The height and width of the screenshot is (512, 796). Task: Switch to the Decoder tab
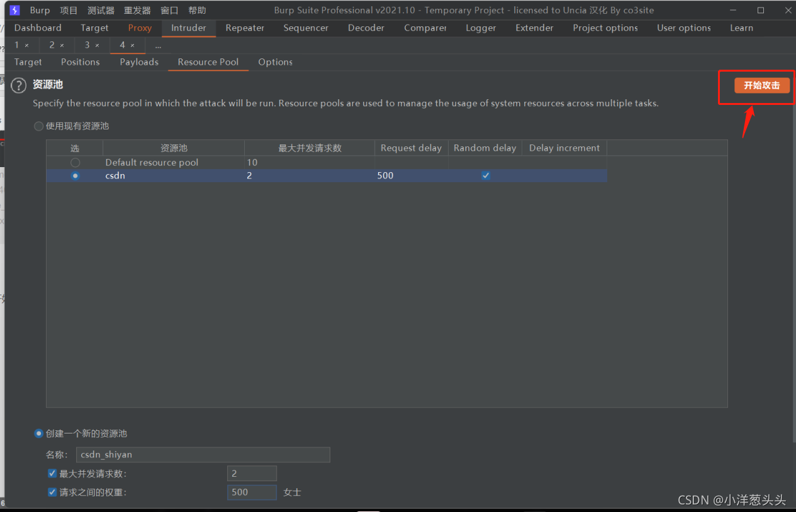(x=366, y=28)
